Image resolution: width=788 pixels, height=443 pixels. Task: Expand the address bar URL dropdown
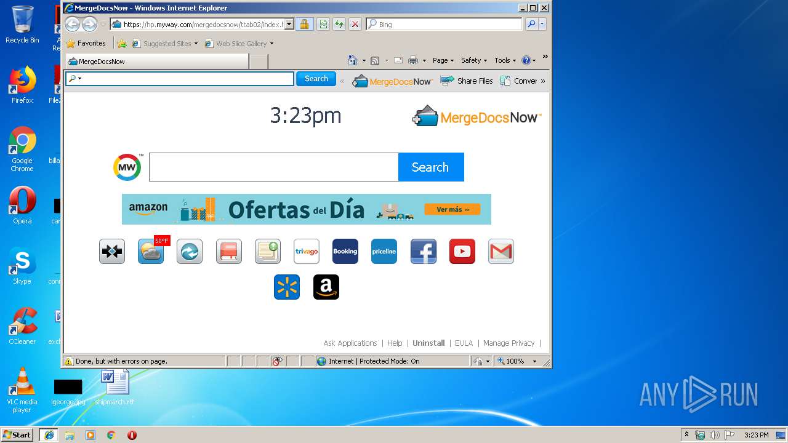pyautogui.click(x=289, y=25)
